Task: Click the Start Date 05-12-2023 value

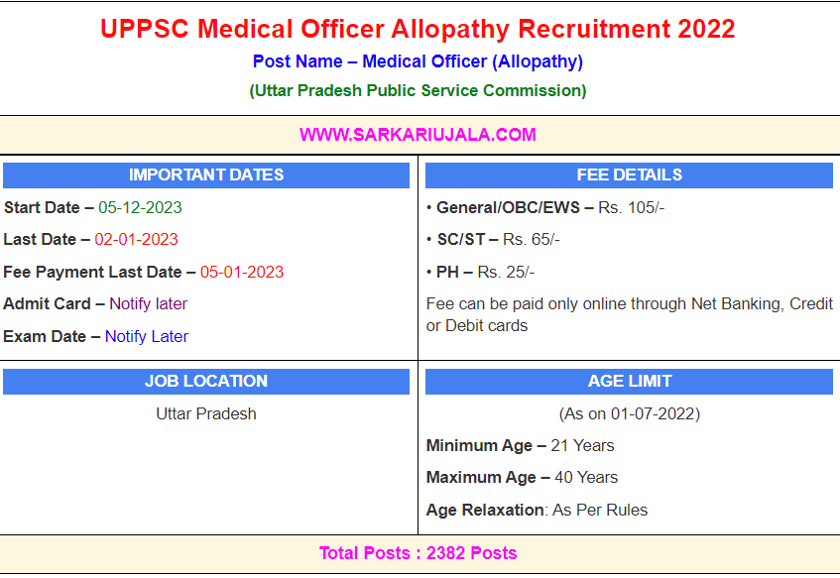Action: tap(140, 207)
